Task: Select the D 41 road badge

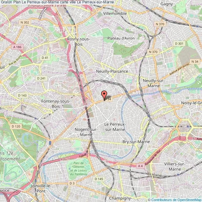Action: pos(45,58)
